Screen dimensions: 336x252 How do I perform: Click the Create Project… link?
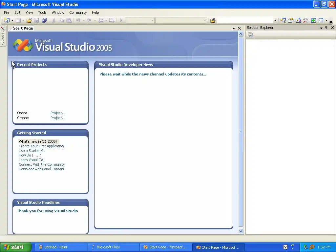pyautogui.click(x=58, y=118)
